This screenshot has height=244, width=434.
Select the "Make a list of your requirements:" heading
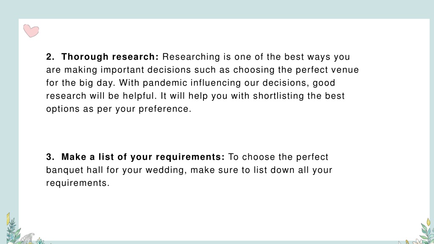(x=143, y=157)
